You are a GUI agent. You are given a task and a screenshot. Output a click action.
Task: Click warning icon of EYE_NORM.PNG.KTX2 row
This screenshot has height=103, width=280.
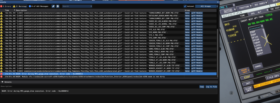[1, 32]
